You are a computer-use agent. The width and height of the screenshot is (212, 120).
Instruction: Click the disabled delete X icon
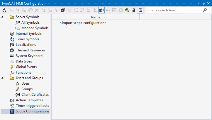pyautogui.click(x=37, y=10)
